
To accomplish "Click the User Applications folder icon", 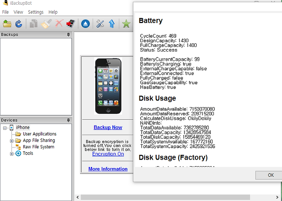I will click(18, 134).
